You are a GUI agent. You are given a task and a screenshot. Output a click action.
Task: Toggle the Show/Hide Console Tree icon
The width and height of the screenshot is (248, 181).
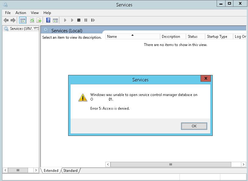point(23,20)
